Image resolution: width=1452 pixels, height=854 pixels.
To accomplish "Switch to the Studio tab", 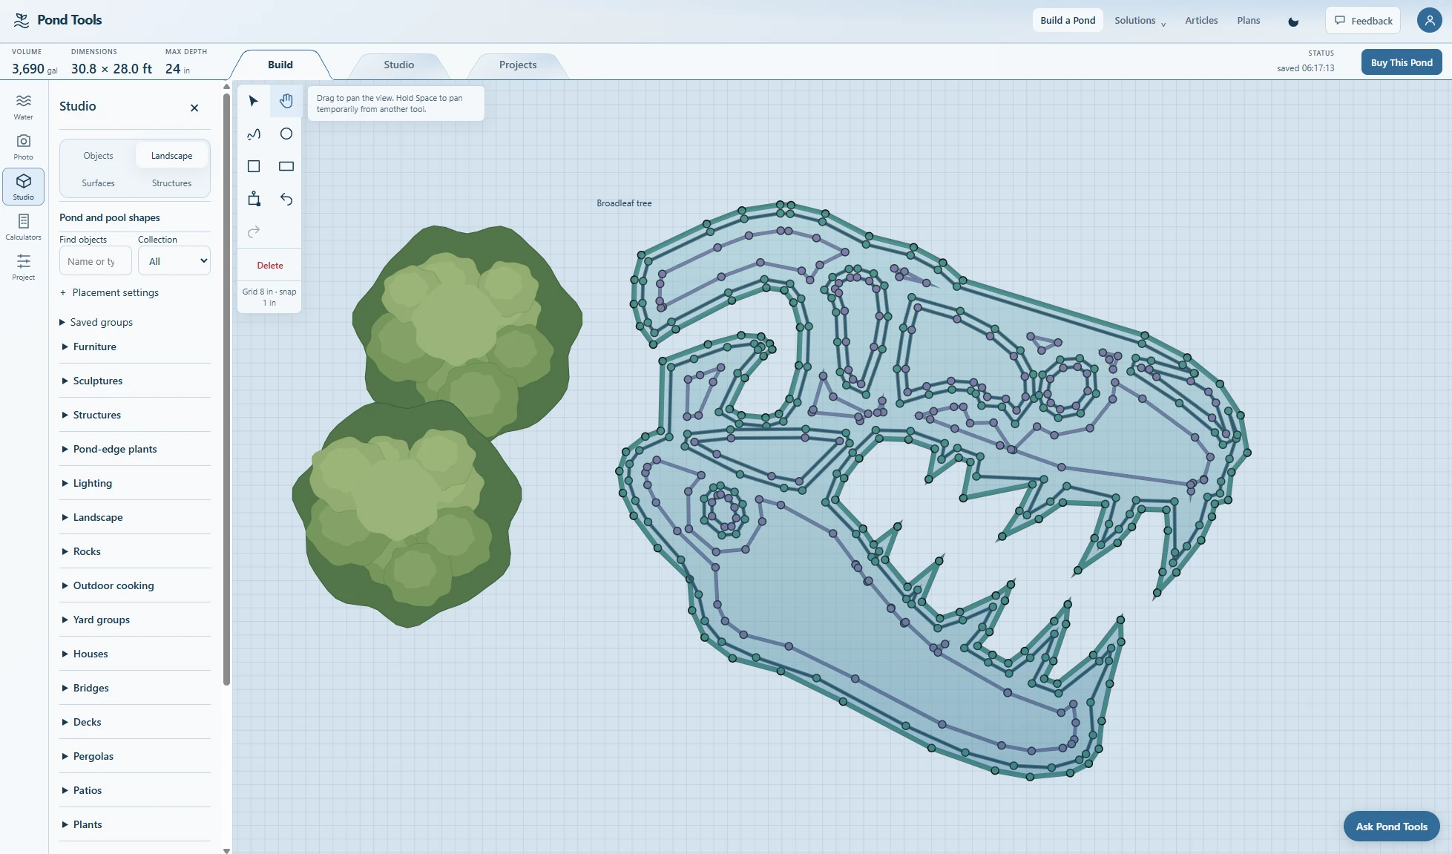I will (x=399, y=65).
